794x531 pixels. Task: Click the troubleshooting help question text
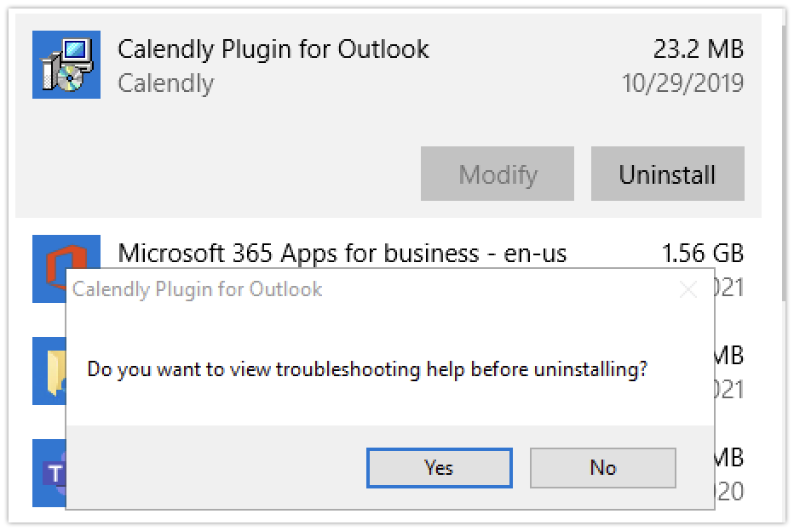click(x=367, y=370)
